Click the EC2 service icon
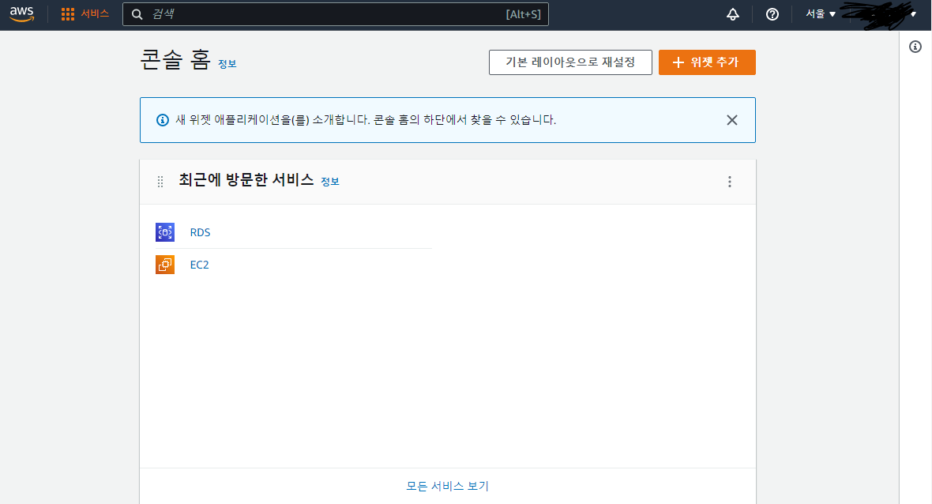 coord(165,265)
